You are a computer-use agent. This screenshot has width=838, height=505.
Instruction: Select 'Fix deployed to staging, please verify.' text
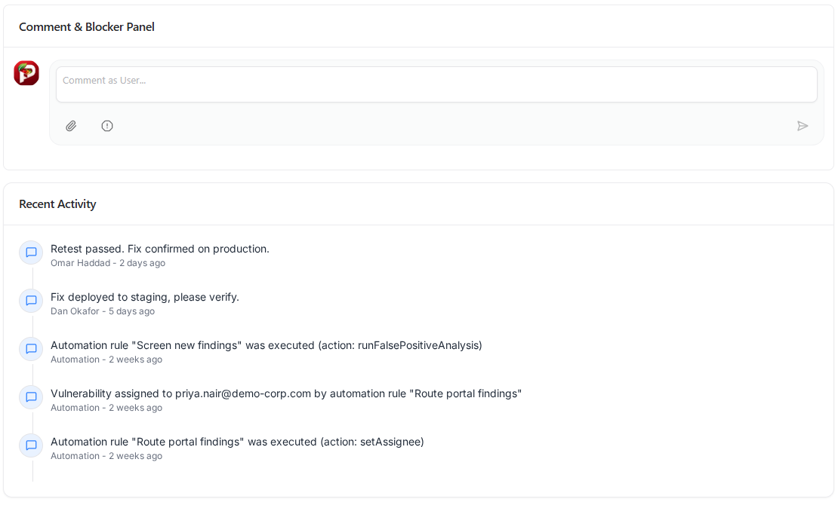pos(145,297)
